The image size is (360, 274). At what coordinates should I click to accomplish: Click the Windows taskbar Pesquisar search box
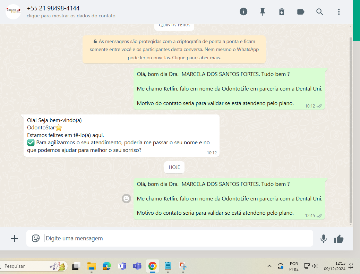(x=34, y=266)
